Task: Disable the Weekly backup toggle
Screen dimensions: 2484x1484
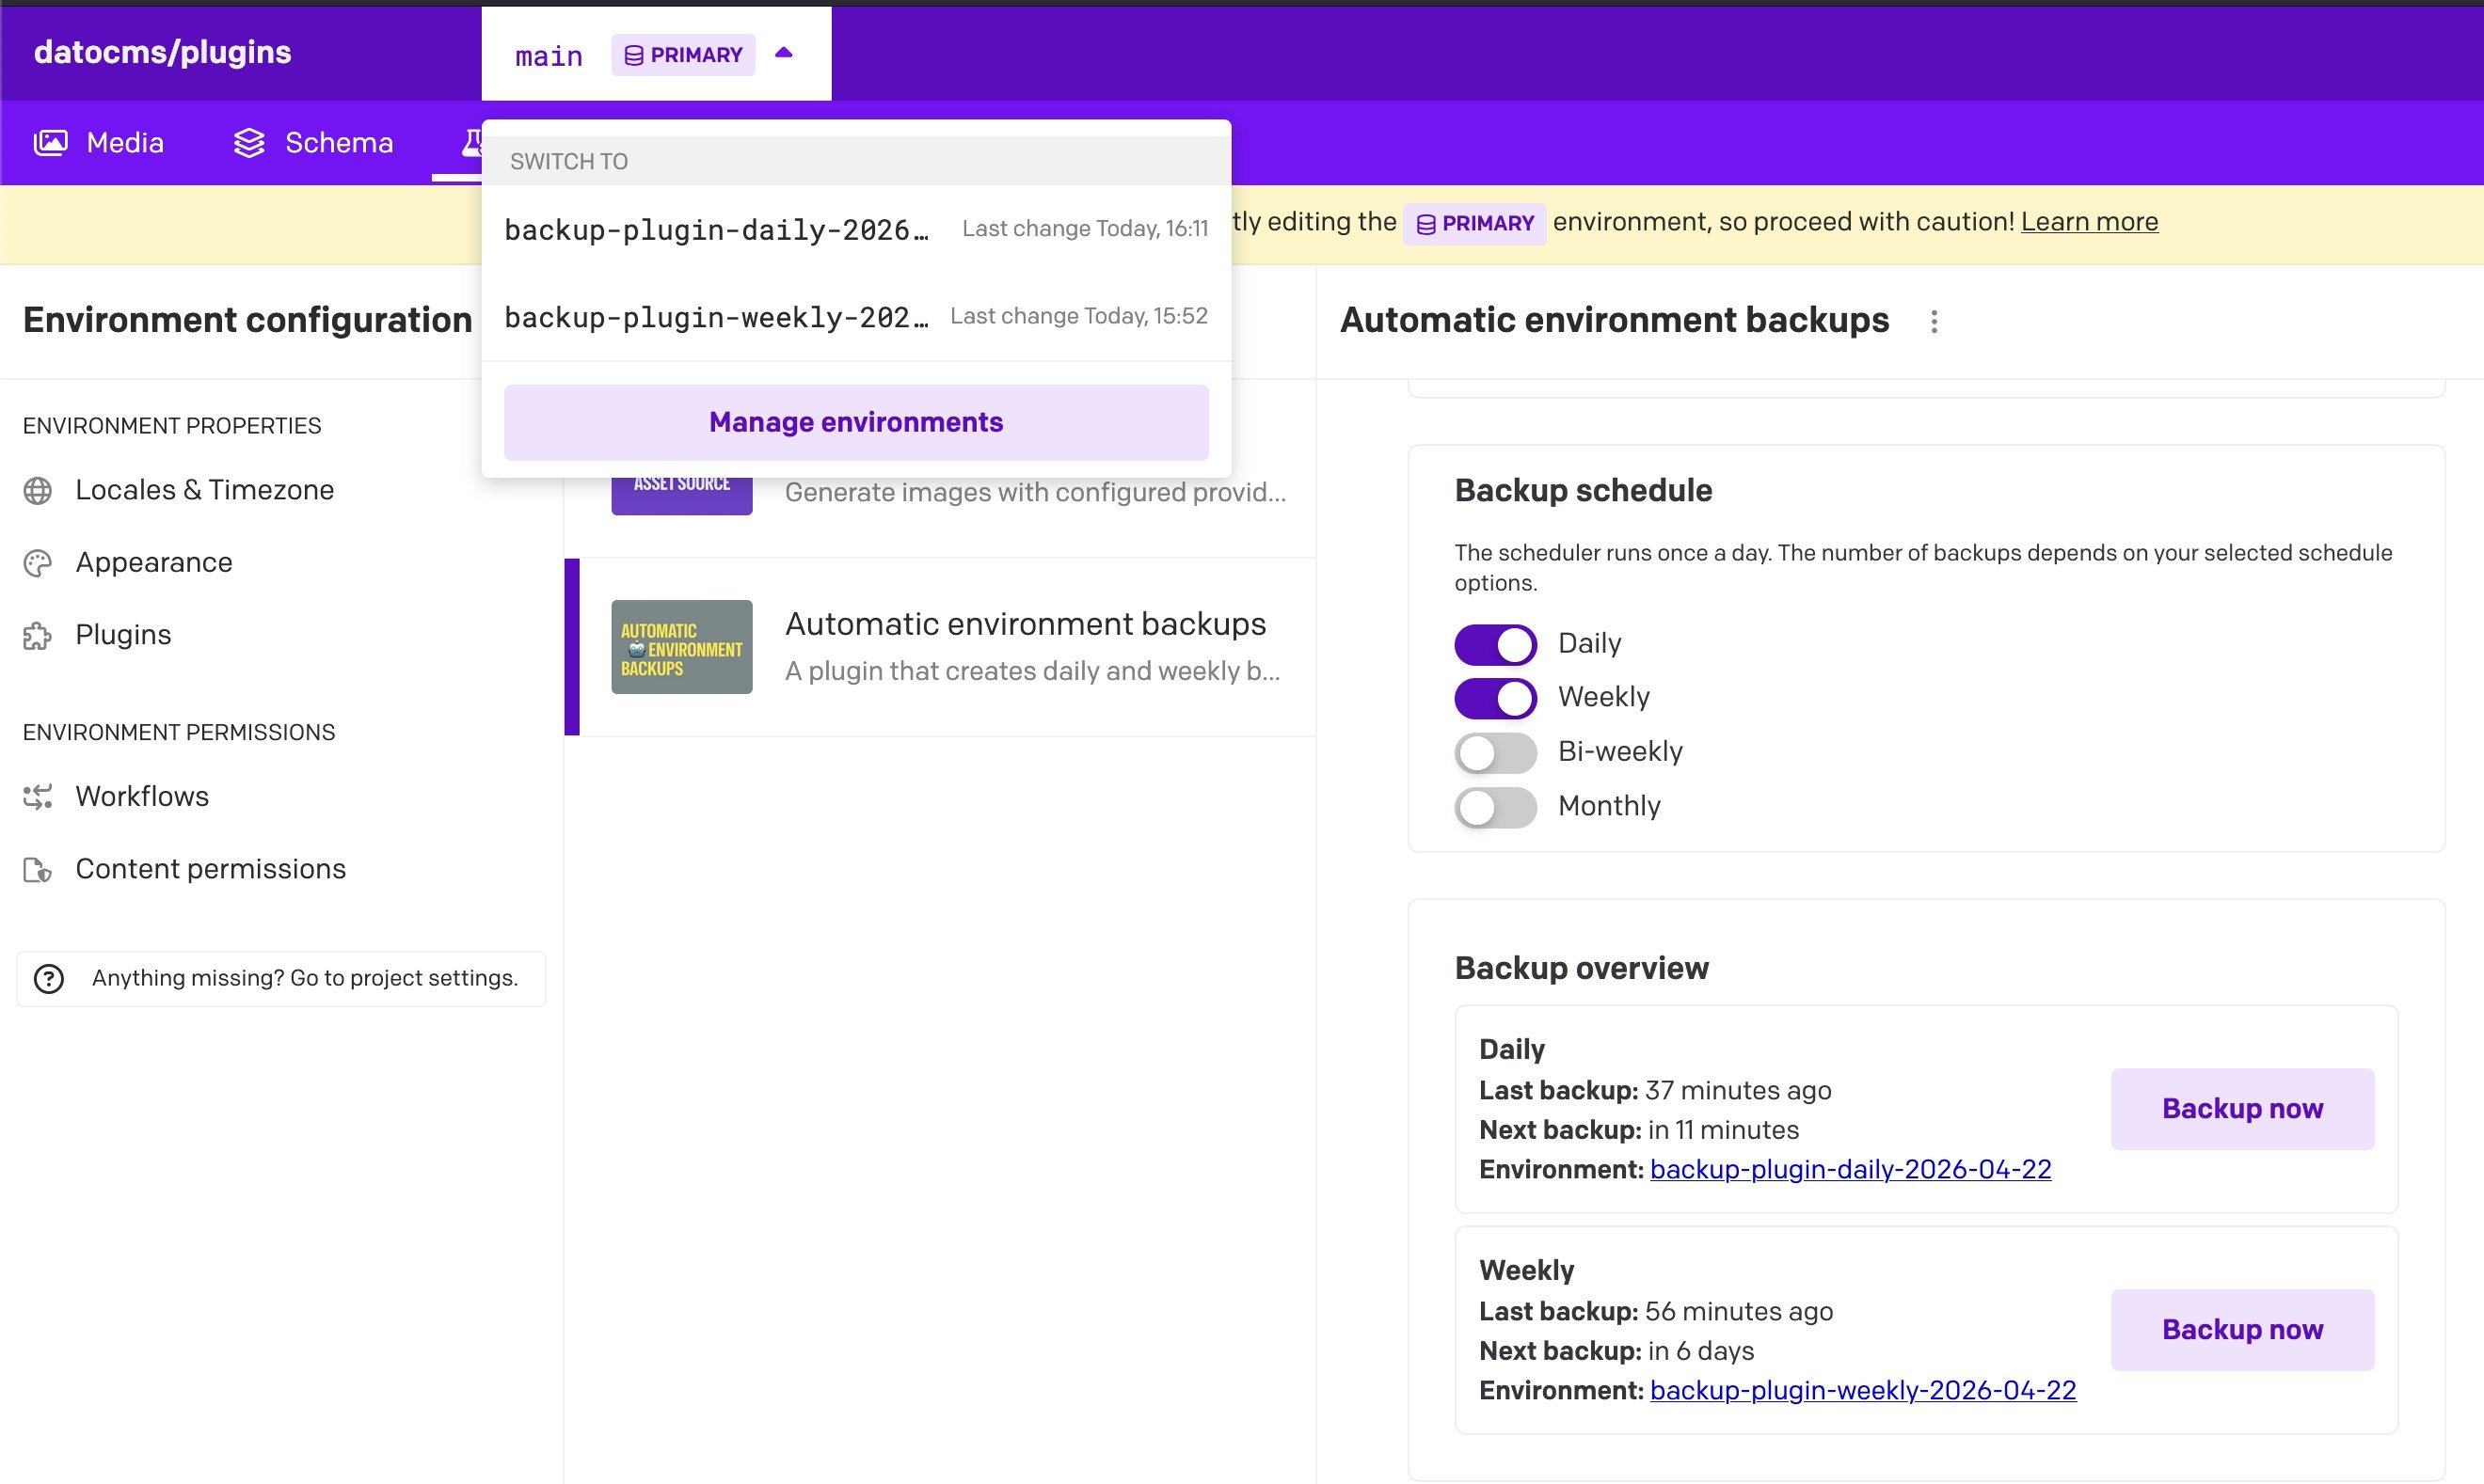Action: [x=1496, y=698]
